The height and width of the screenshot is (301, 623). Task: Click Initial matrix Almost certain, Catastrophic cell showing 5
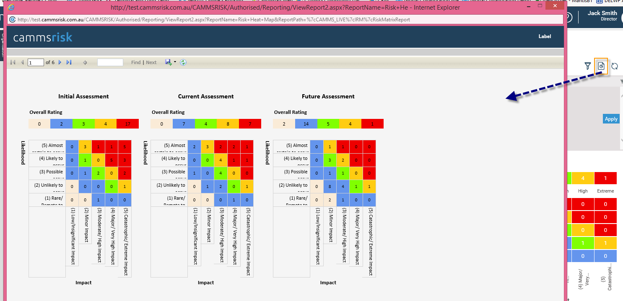click(125, 147)
